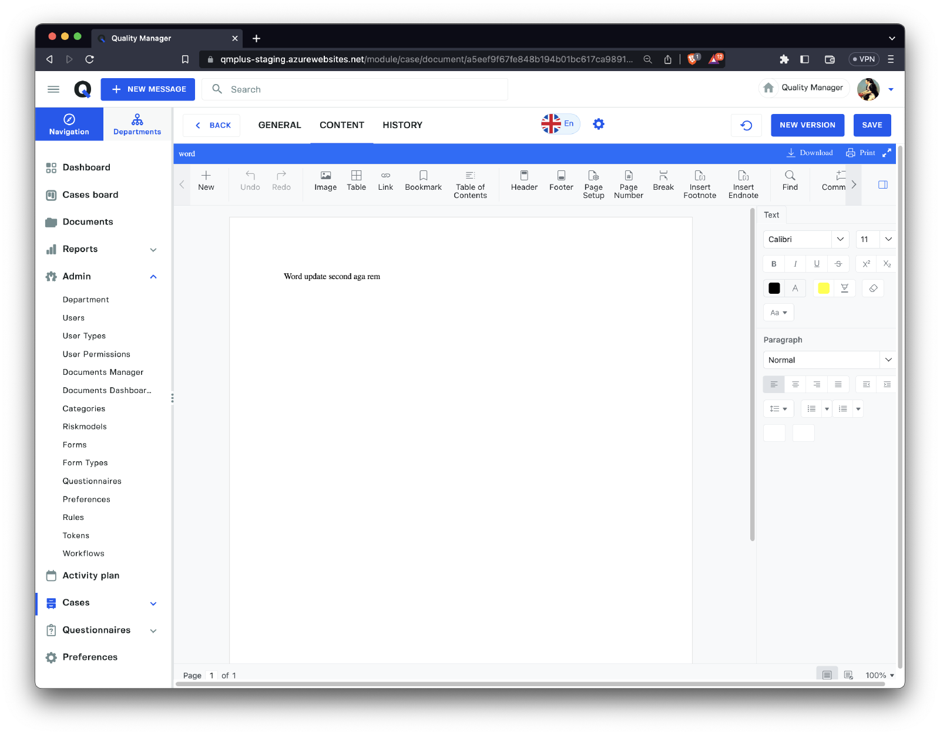This screenshot has width=940, height=735.
Task: Click the Table insert icon
Action: (356, 180)
